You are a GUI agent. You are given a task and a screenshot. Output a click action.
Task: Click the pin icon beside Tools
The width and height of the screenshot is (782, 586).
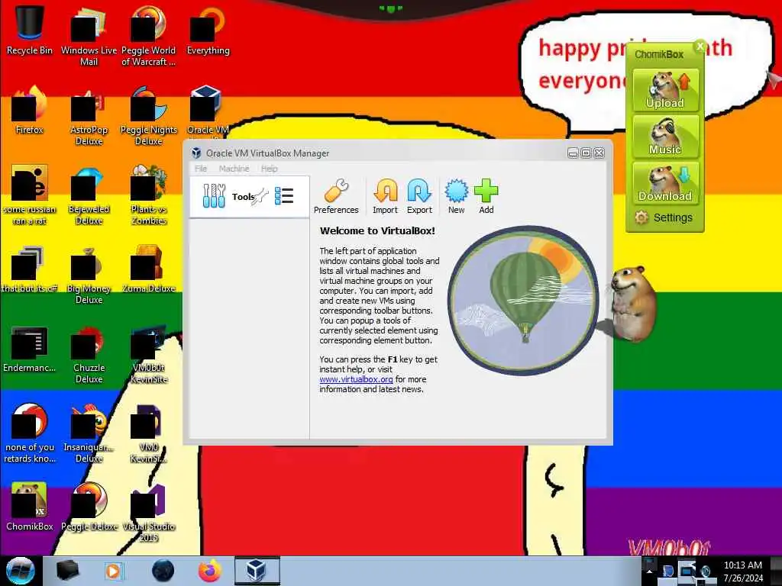260,196
